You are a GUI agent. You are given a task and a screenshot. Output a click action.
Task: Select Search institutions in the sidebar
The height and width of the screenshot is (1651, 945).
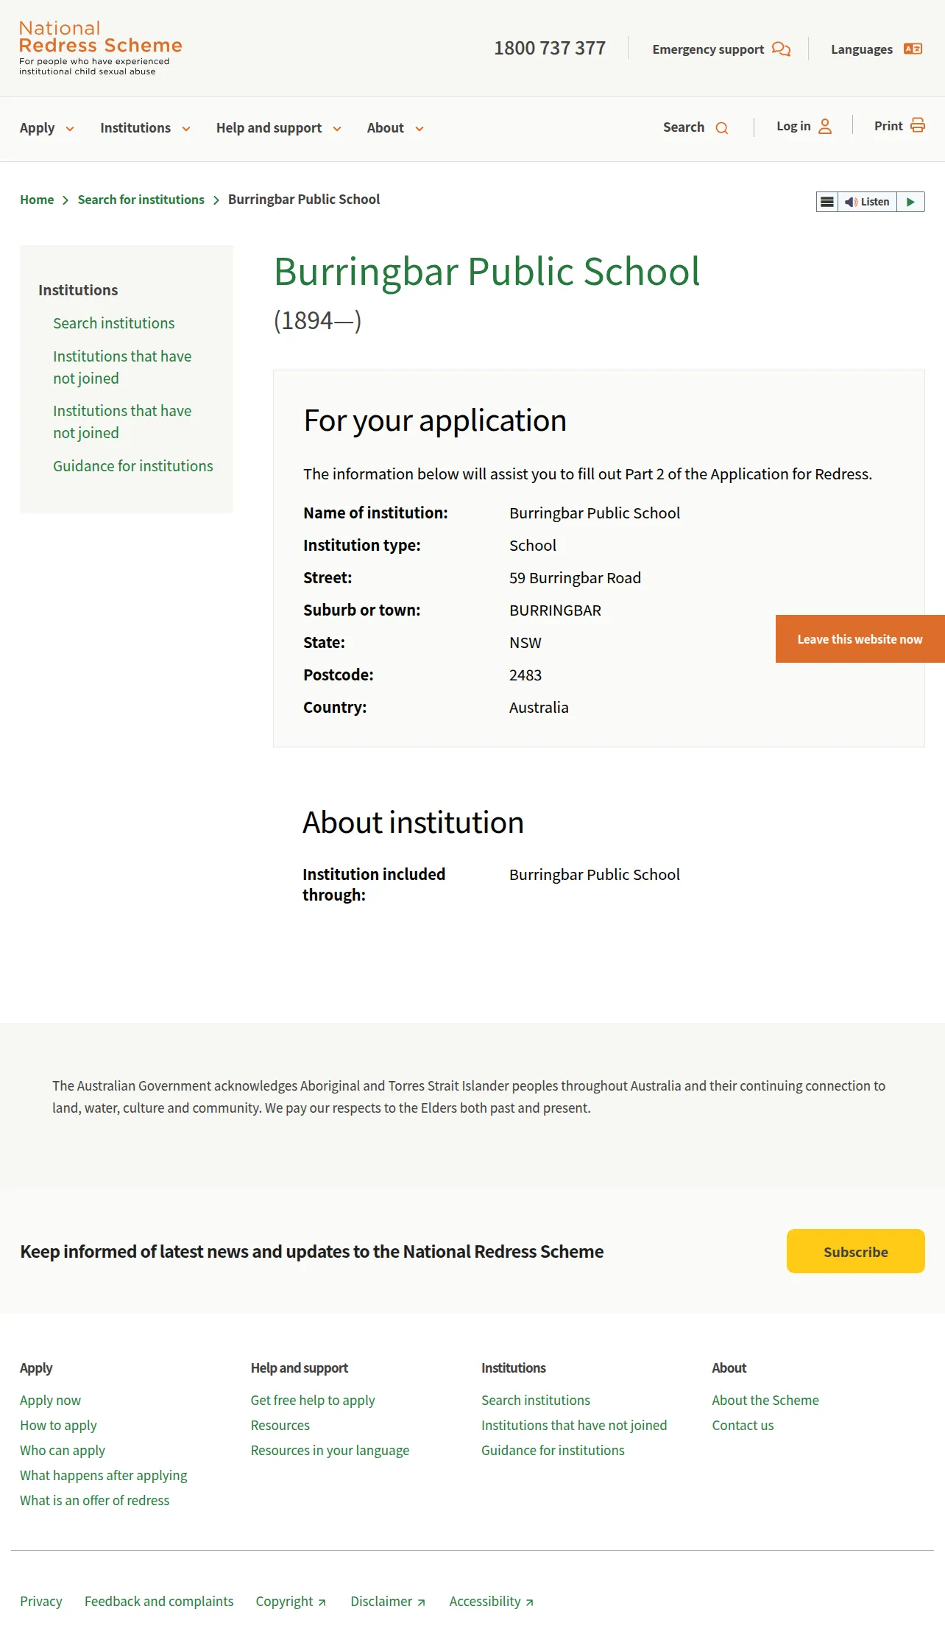[x=113, y=323]
